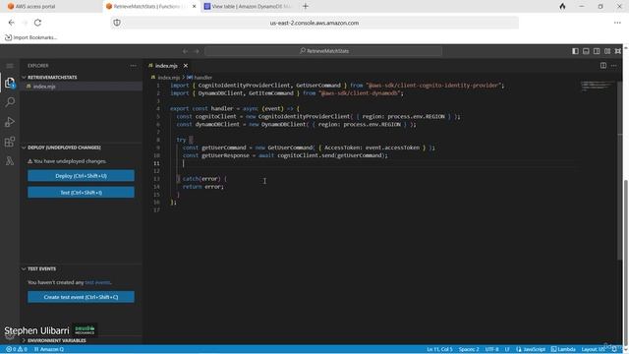This screenshot has width=629, height=354.
Task: Toggle primary side bar layout icon
Action: coord(575,51)
